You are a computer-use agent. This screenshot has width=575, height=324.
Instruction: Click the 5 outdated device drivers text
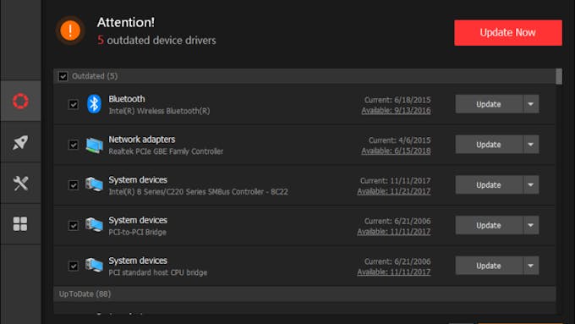pos(156,40)
